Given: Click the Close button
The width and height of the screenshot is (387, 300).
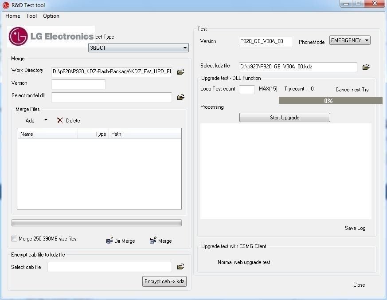Looking at the screenshot, I should [x=359, y=284].
